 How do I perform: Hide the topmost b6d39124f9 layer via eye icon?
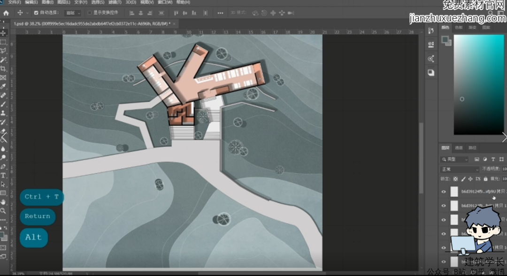click(x=444, y=192)
